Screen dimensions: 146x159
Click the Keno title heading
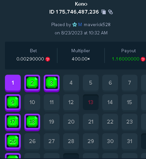coord(81,4)
